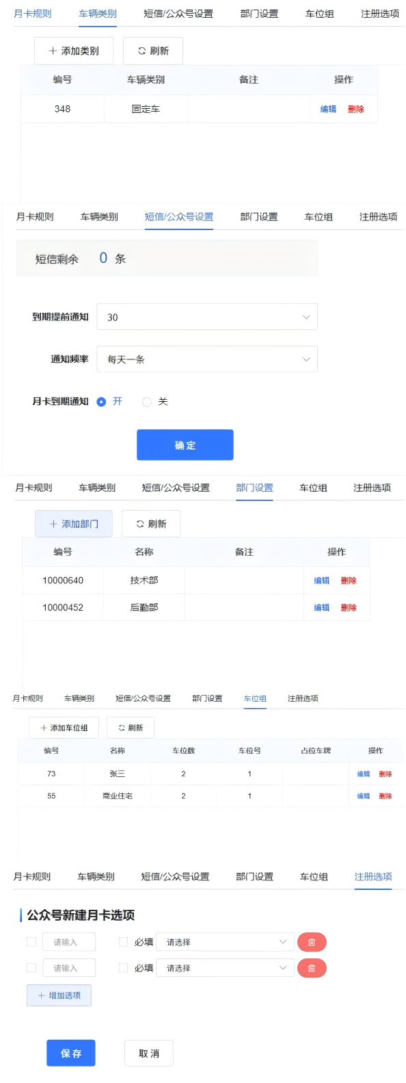Click the 张三 name cell
Image resolution: width=406 pixels, height=1083 pixels.
point(118,774)
